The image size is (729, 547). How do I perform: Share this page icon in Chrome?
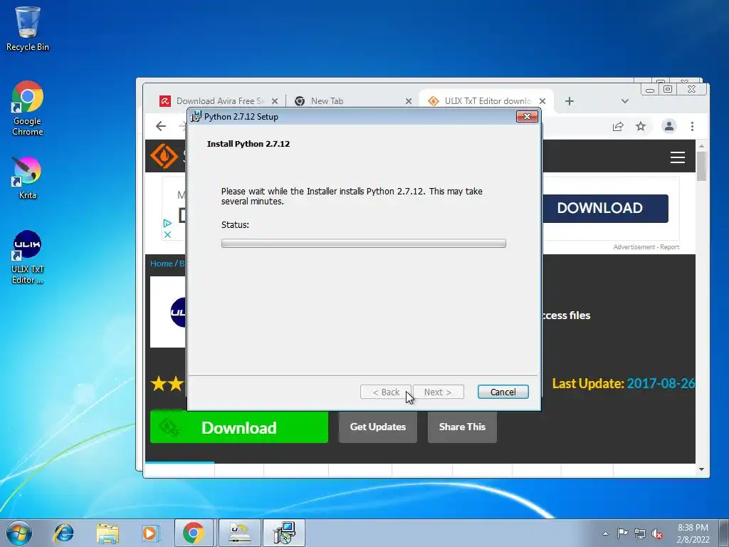[618, 127]
